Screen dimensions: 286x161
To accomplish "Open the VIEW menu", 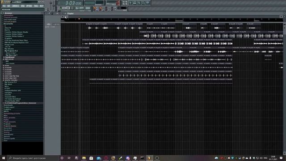I will point(23,6).
